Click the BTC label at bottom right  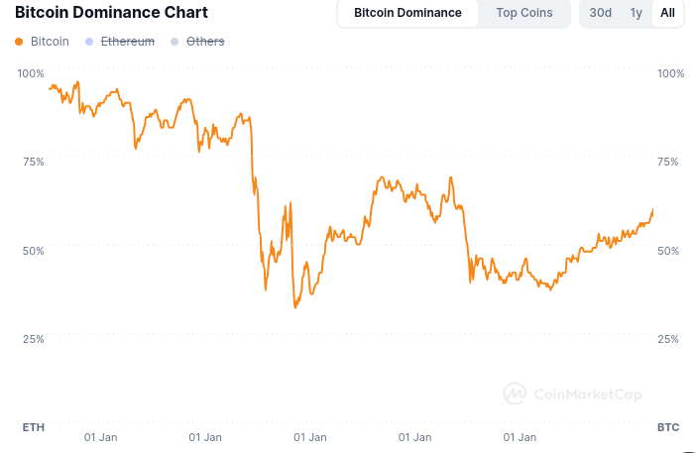coord(668,427)
